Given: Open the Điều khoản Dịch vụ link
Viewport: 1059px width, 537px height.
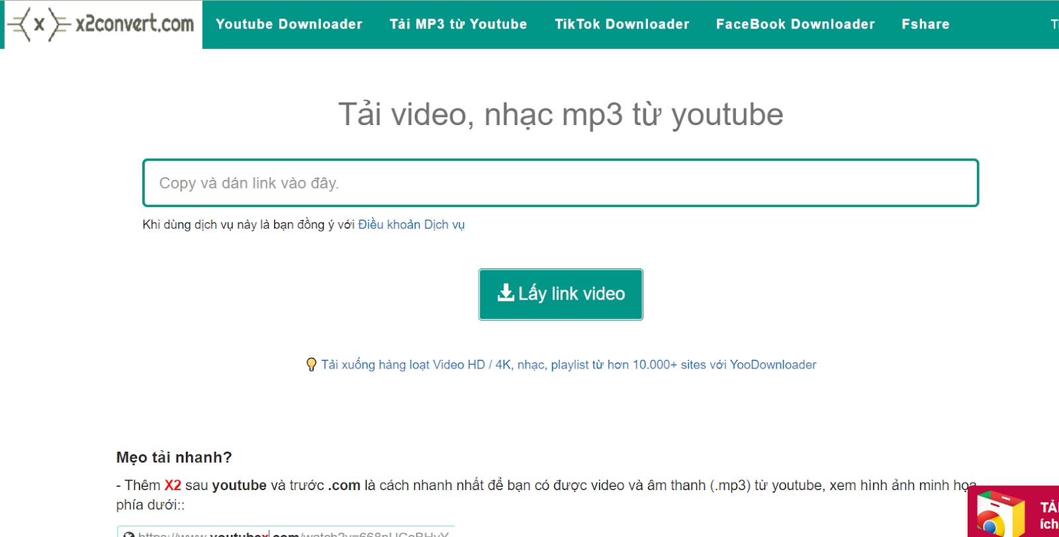Looking at the screenshot, I should (x=411, y=225).
